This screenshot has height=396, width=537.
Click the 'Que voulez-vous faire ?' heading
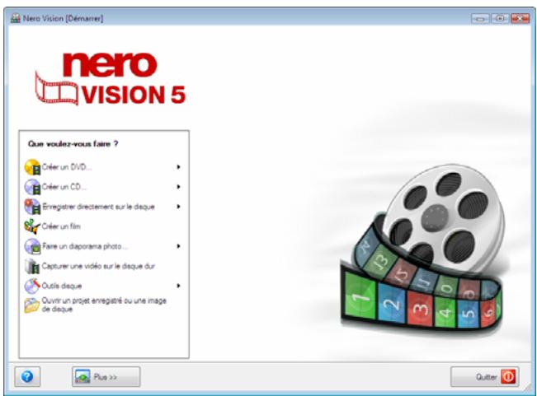pos(73,144)
